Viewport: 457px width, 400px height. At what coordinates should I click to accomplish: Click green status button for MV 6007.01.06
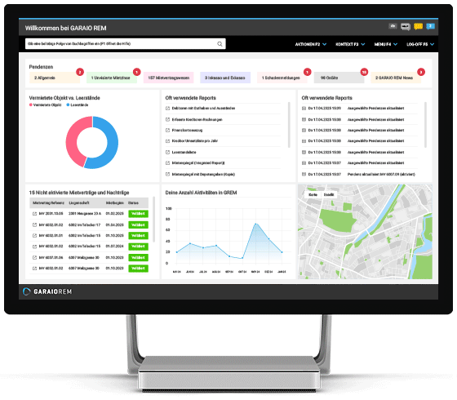click(x=138, y=257)
